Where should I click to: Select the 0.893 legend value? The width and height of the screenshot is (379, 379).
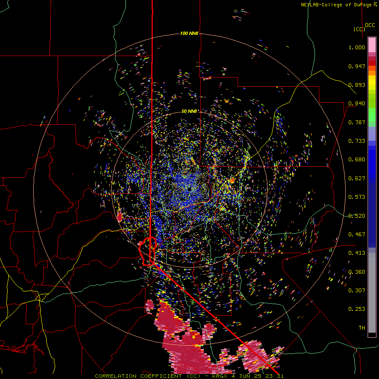(357, 85)
